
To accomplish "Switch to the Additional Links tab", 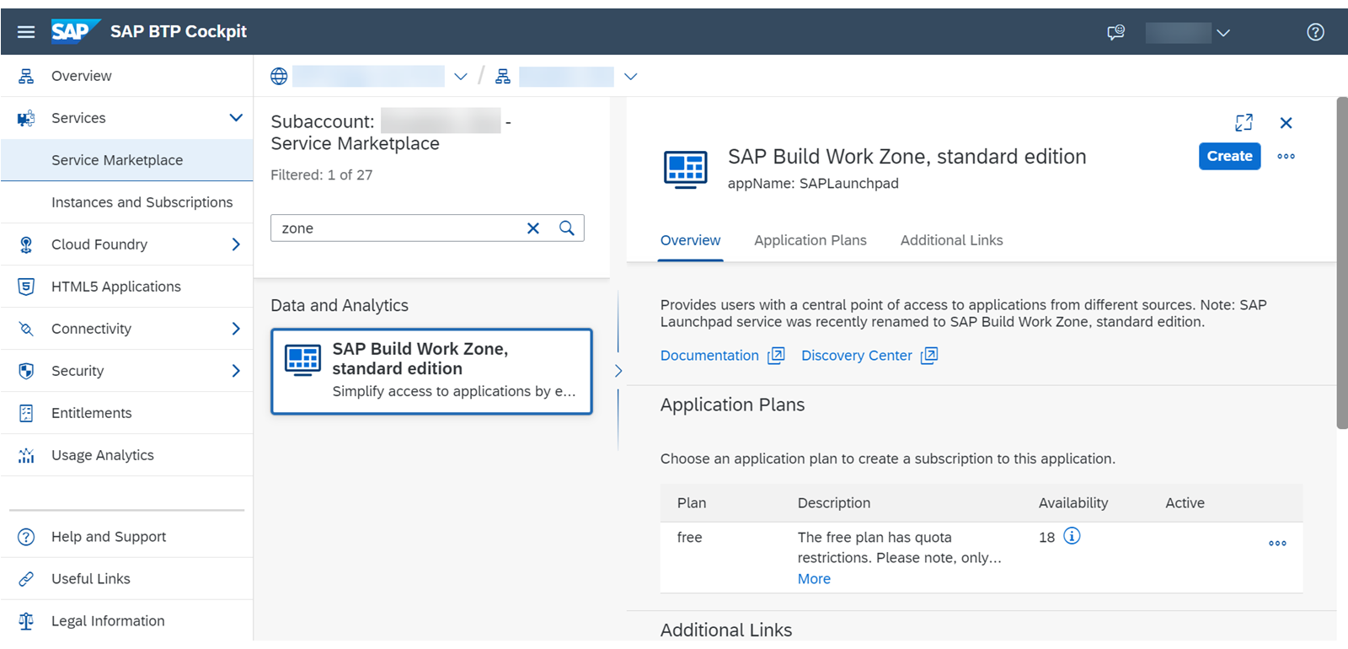I will [x=951, y=240].
